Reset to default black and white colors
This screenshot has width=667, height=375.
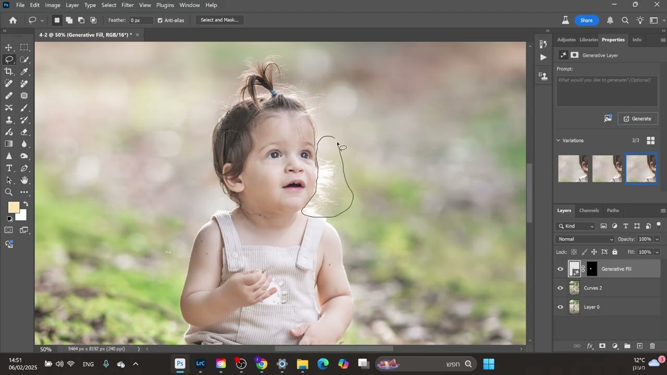click(x=9, y=219)
